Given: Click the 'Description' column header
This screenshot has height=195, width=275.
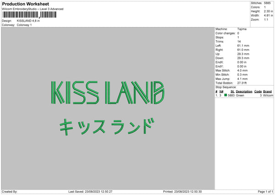Looking at the screenshot, I should pyautogui.click(x=244, y=92).
